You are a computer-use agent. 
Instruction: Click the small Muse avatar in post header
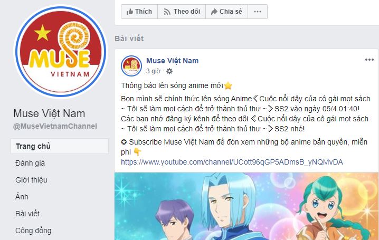point(131,66)
